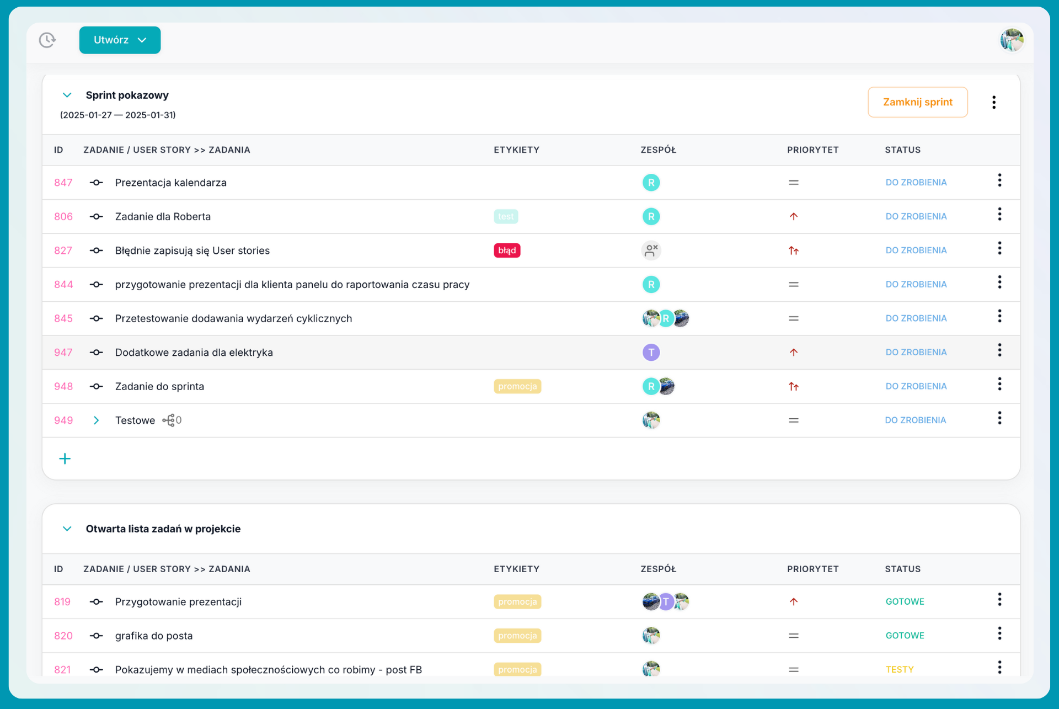Open the Utwórz dropdown button
Viewport: 1059px width, 709px height.
pos(120,40)
